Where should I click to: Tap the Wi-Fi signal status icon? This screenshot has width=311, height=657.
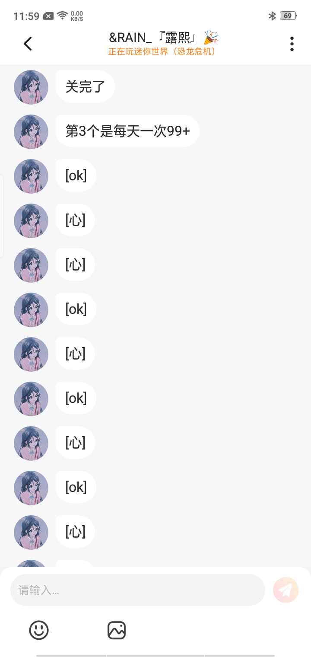tap(63, 16)
